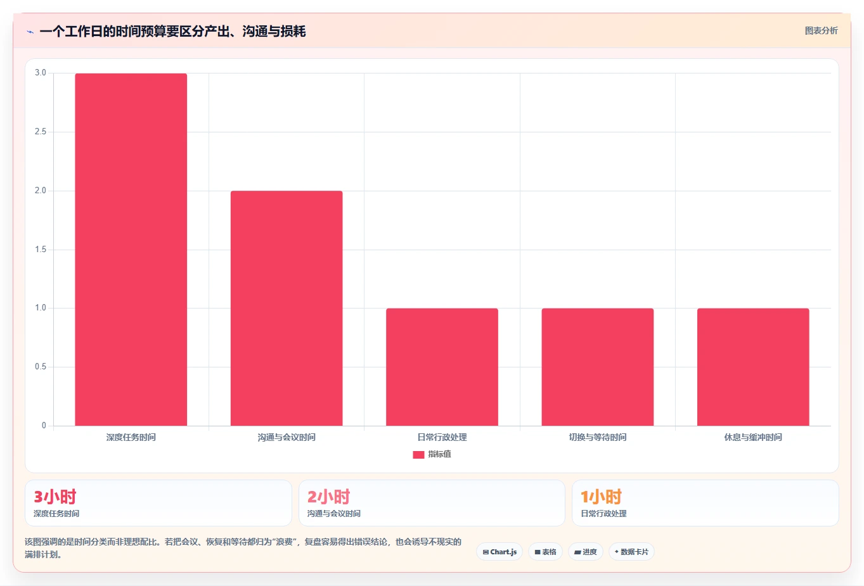Click y-axis value 3.0

pyautogui.click(x=41, y=73)
